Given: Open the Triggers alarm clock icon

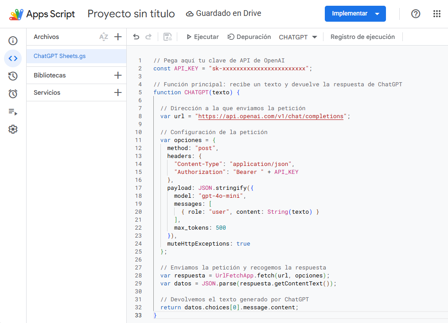Looking at the screenshot, I should click(x=13, y=94).
